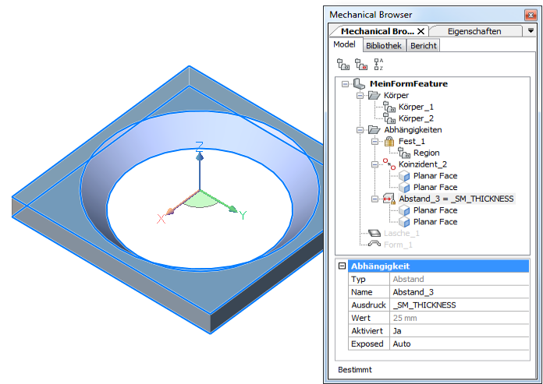Switch to the Bibliothek tab

383,45
